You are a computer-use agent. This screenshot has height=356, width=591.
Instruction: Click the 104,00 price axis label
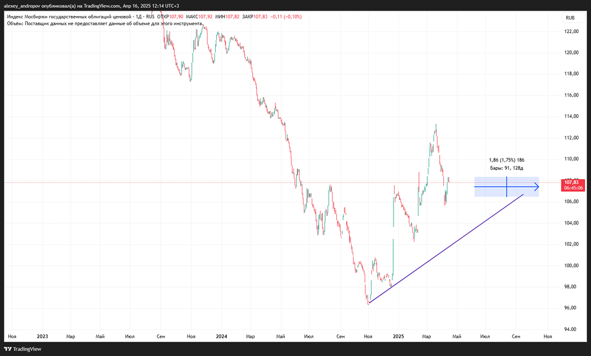click(571, 223)
